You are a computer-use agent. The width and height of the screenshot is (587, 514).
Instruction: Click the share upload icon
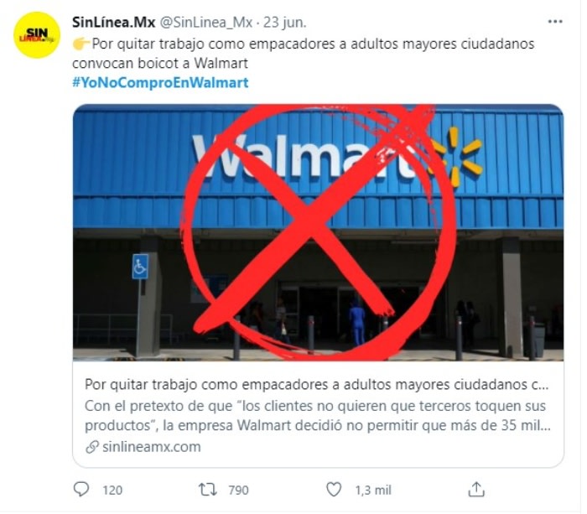click(x=476, y=489)
